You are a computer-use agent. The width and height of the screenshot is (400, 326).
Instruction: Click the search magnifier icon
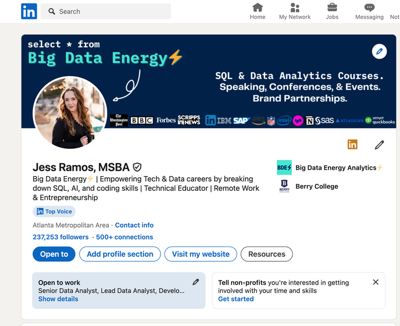click(52, 11)
